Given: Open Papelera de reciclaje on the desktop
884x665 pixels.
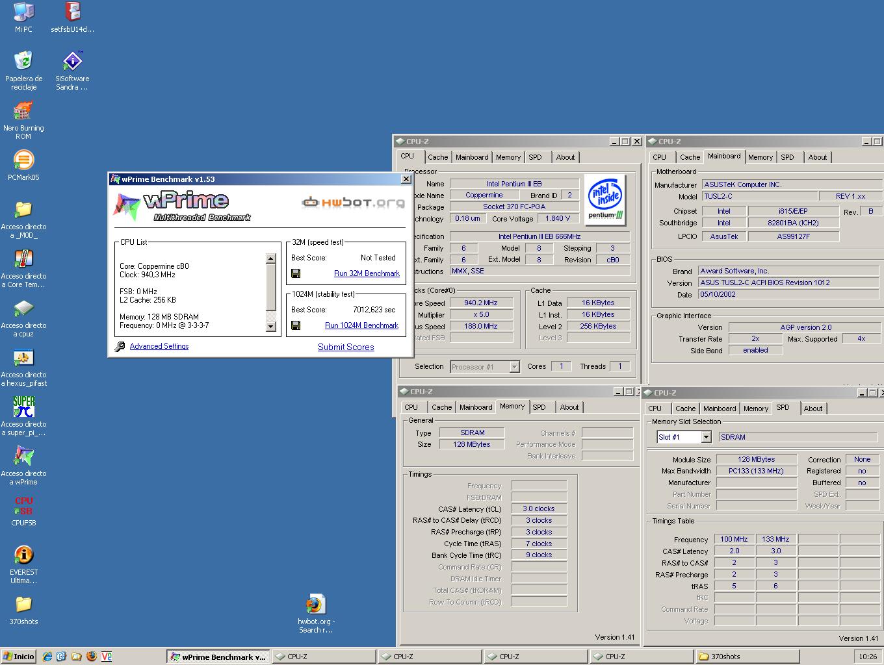Looking at the screenshot, I should coord(23,60).
